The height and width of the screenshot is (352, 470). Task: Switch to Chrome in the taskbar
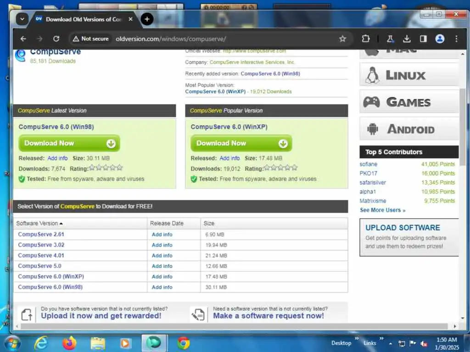pyautogui.click(x=183, y=343)
